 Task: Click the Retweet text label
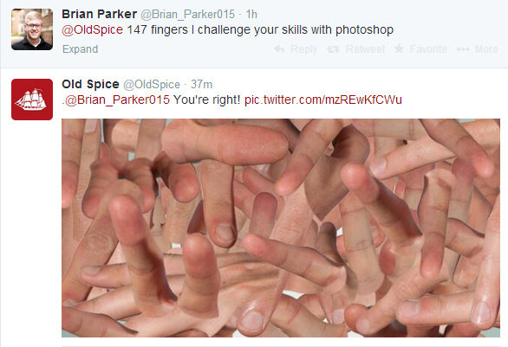[365, 49]
